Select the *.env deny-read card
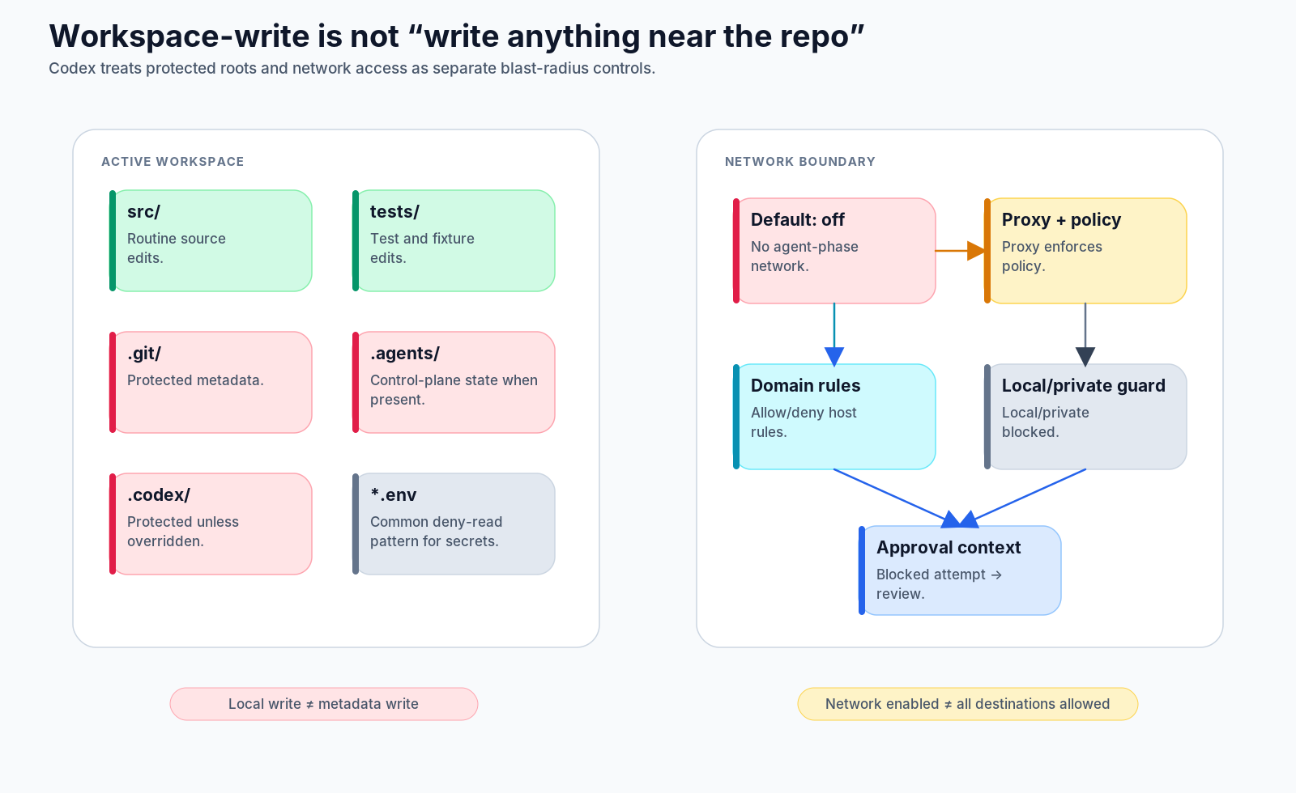 click(x=454, y=524)
